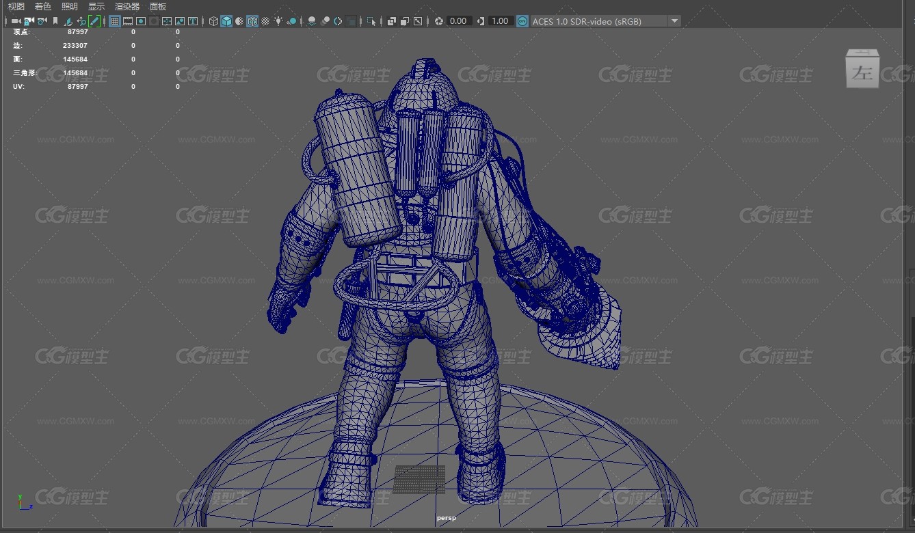The height and width of the screenshot is (533, 915).
Task: Click the Isolate Select icon
Action: coord(370,21)
